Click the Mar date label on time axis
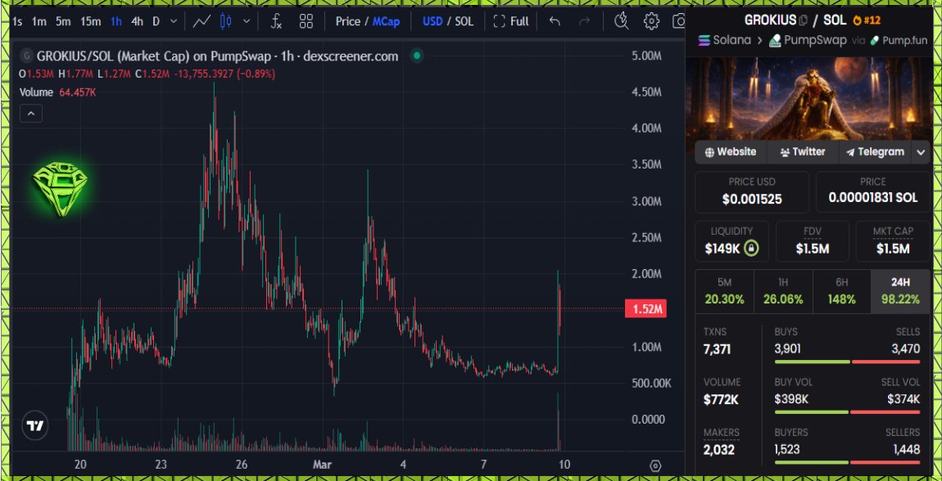The width and height of the screenshot is (942, 481). [321, 464]
